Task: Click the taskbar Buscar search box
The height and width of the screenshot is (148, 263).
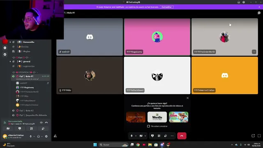Action: point(113,145)
